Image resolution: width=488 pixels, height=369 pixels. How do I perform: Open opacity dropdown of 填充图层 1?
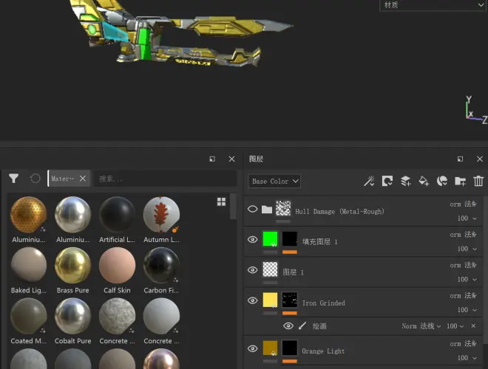467,249
